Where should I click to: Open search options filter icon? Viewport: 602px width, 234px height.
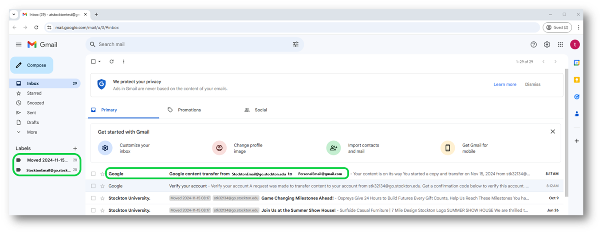[296, 44]
